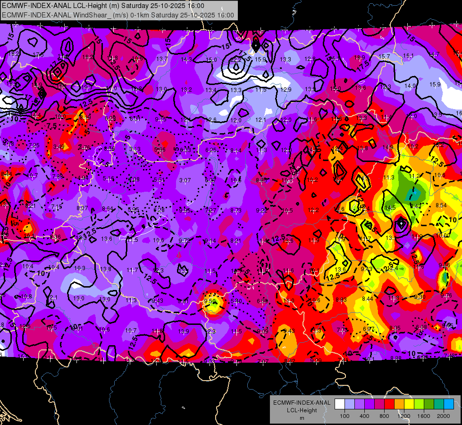Click the 13.7 grid value
The height and width of the screenshot is (425, 462).
[x=162, y=59]
